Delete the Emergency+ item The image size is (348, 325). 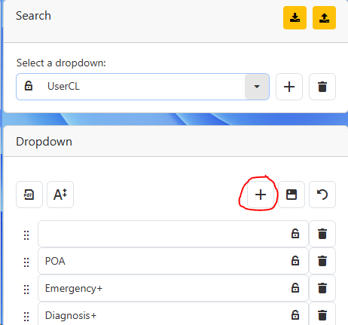[322, 288]
